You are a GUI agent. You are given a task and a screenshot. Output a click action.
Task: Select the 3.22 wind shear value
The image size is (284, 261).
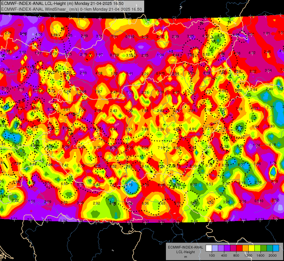145,37
